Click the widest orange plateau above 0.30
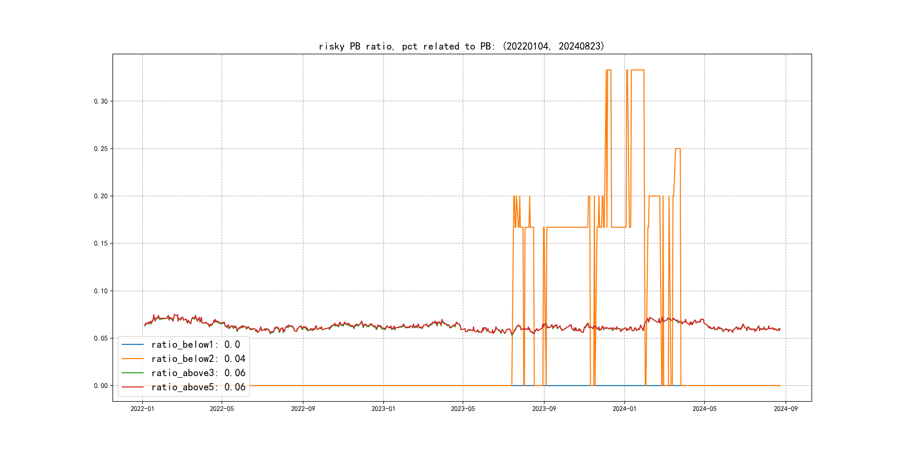 pyautogui.click(x=637, y=70)
